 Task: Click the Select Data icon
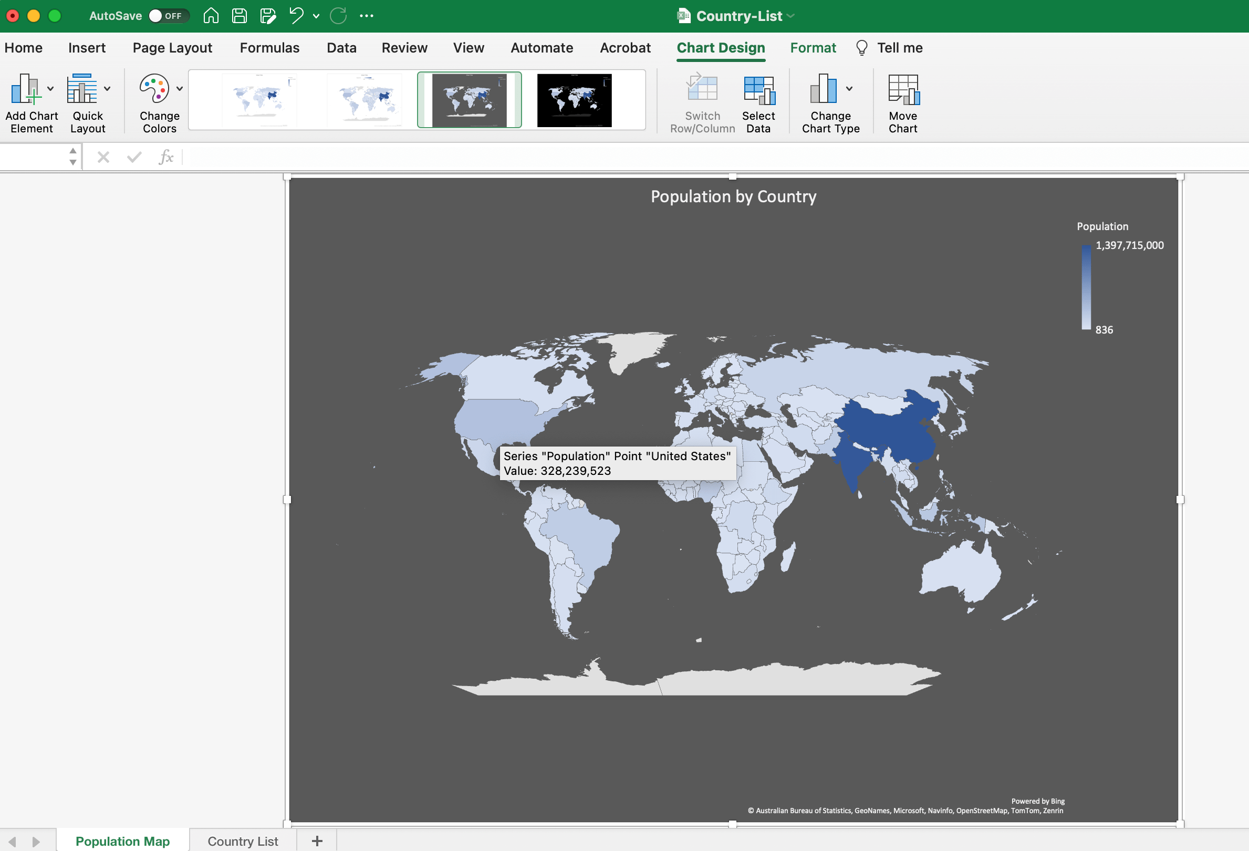(x=758, y=91)
